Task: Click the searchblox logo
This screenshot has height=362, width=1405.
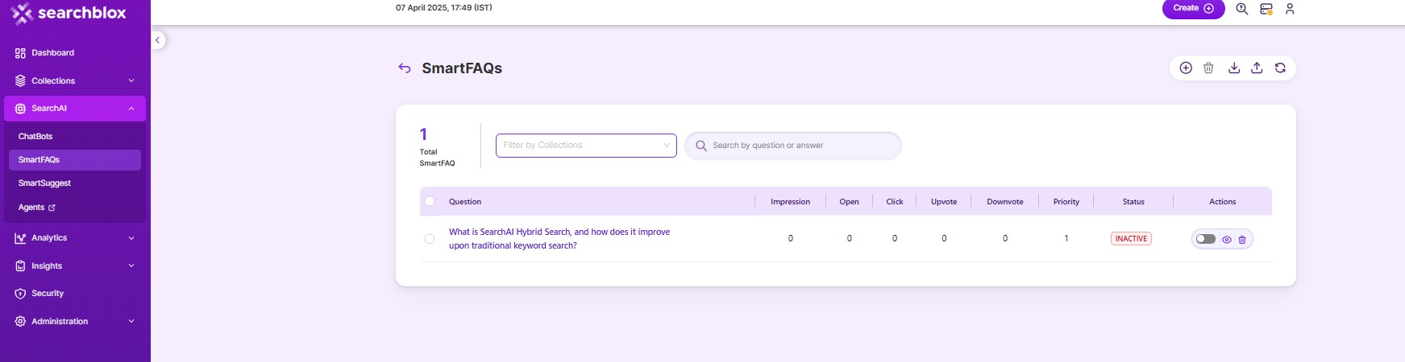Action: click(x=69, y=13)
